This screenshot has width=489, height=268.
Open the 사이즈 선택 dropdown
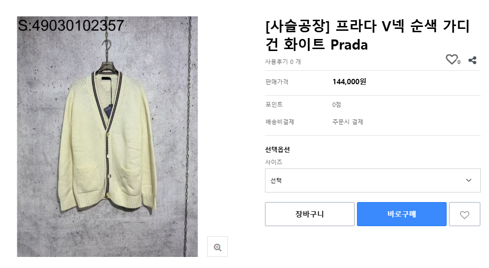coord(372,180)
